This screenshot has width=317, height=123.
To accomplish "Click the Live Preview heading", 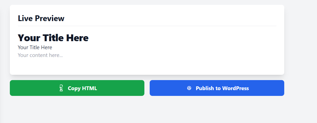I will click(41, 18).
